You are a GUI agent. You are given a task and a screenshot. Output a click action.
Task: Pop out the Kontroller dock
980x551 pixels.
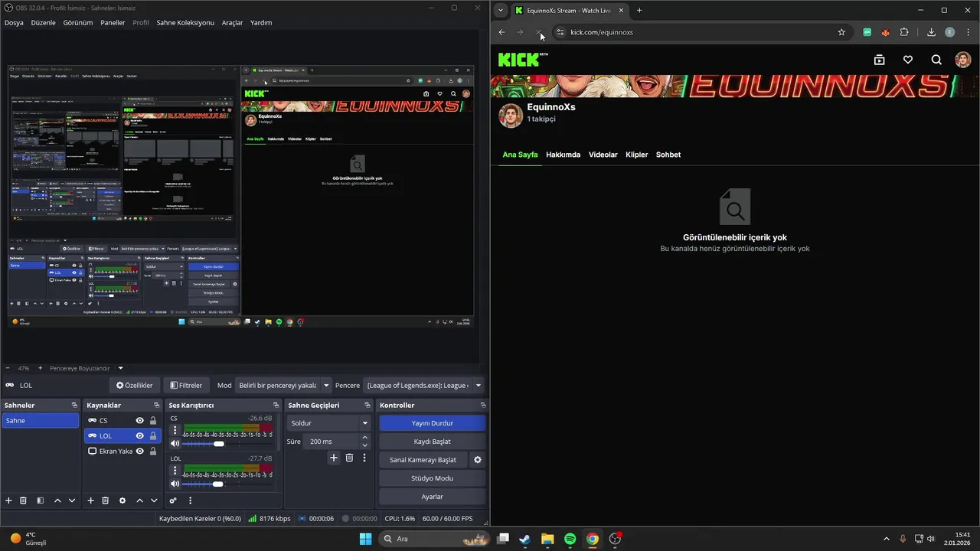tap(483, 405)
